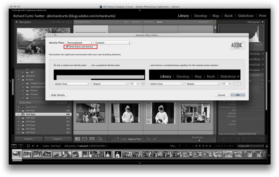
Task: Switch to Loupe view icon
Action: 85,139
